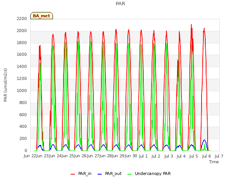This screenshot has height=181, width=242.
Task: Click the 800 y-axis tick label
Action: 23,103
